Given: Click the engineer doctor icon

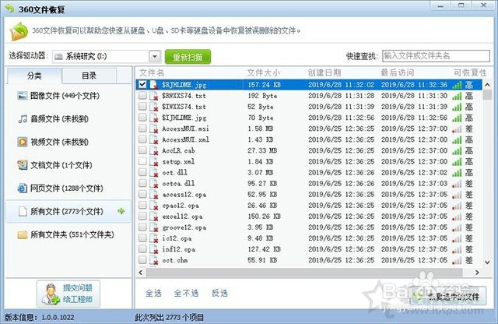Looking at the screenshot, I should pyautogui.click(x=51, y=294).
